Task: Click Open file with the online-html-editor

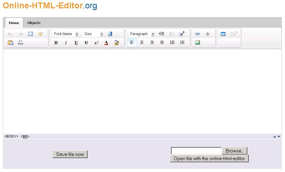Action: [209, 158]
